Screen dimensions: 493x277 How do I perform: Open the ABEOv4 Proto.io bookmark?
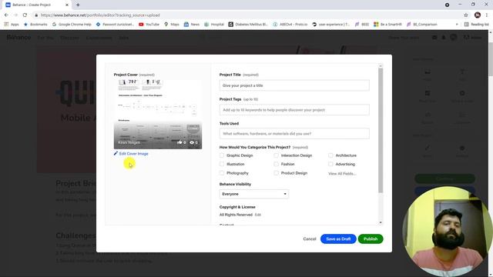tap(290, 24)
